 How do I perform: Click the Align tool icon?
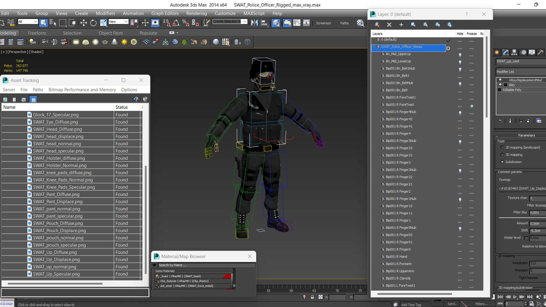(x=264, y=23)
